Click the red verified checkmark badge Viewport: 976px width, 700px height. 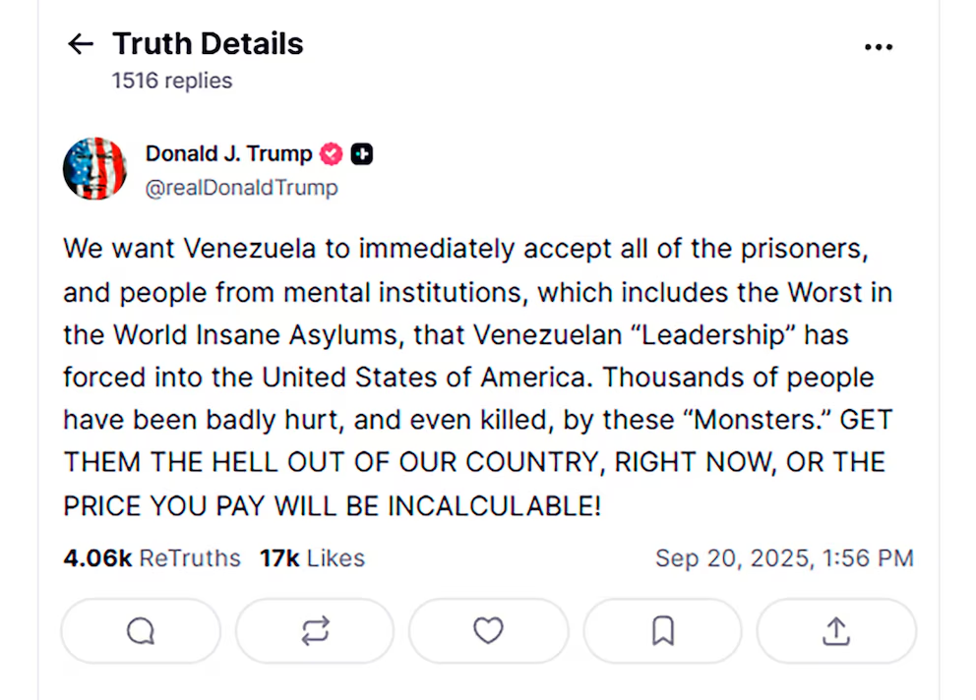[x=332, y=154]
